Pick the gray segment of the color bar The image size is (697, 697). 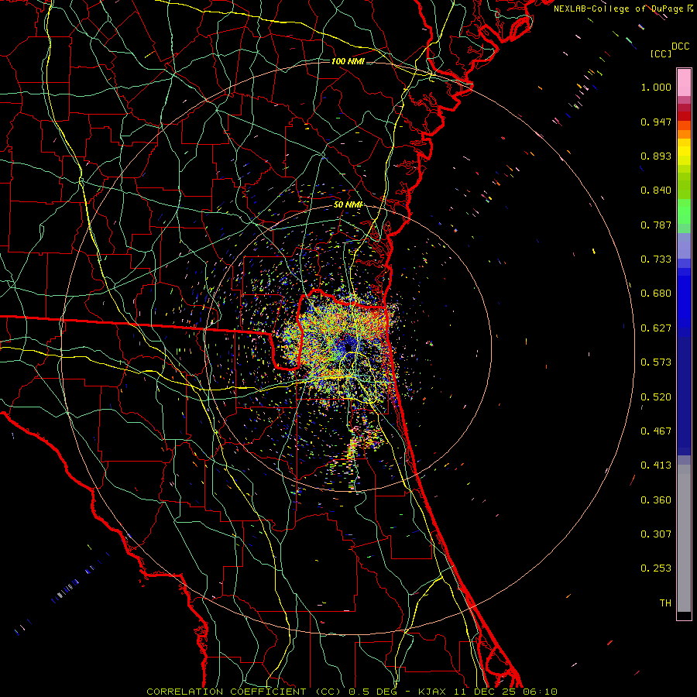tap(684, 538)
